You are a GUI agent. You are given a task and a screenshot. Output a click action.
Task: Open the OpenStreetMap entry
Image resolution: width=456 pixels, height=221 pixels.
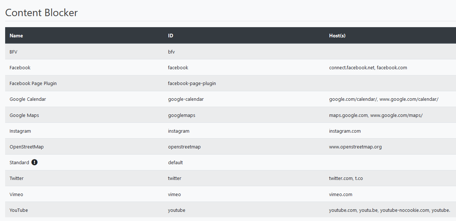coord(26,147)
